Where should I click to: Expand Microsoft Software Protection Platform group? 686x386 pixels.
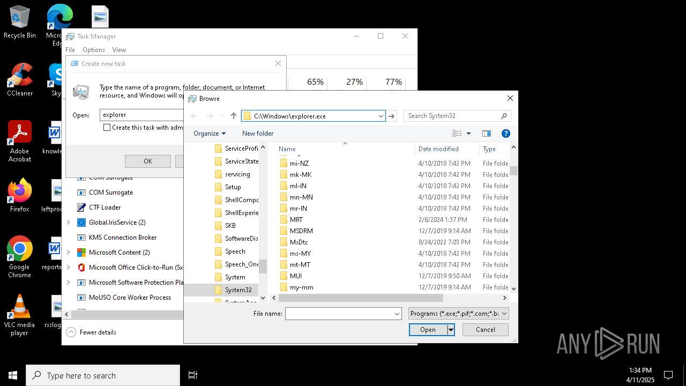point(69,282)
